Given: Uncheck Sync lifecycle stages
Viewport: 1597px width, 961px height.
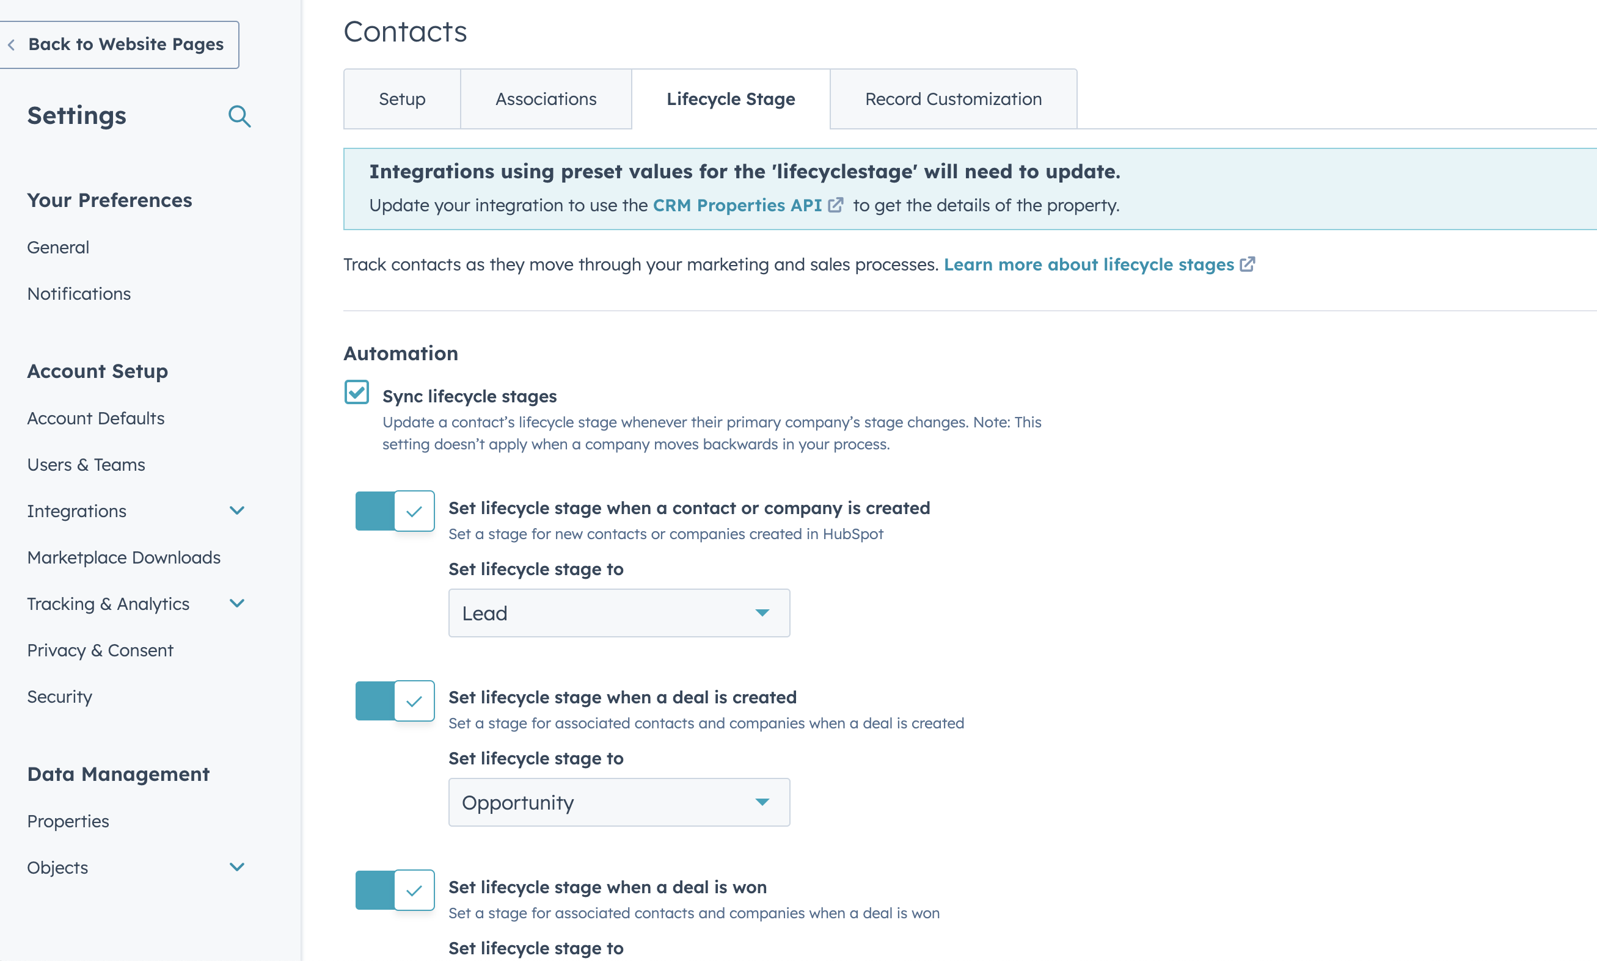Looking at the screenshot, I should coord(356,393).
